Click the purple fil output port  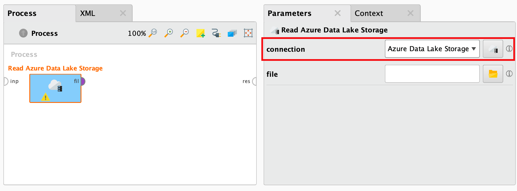tap(83, 82)
